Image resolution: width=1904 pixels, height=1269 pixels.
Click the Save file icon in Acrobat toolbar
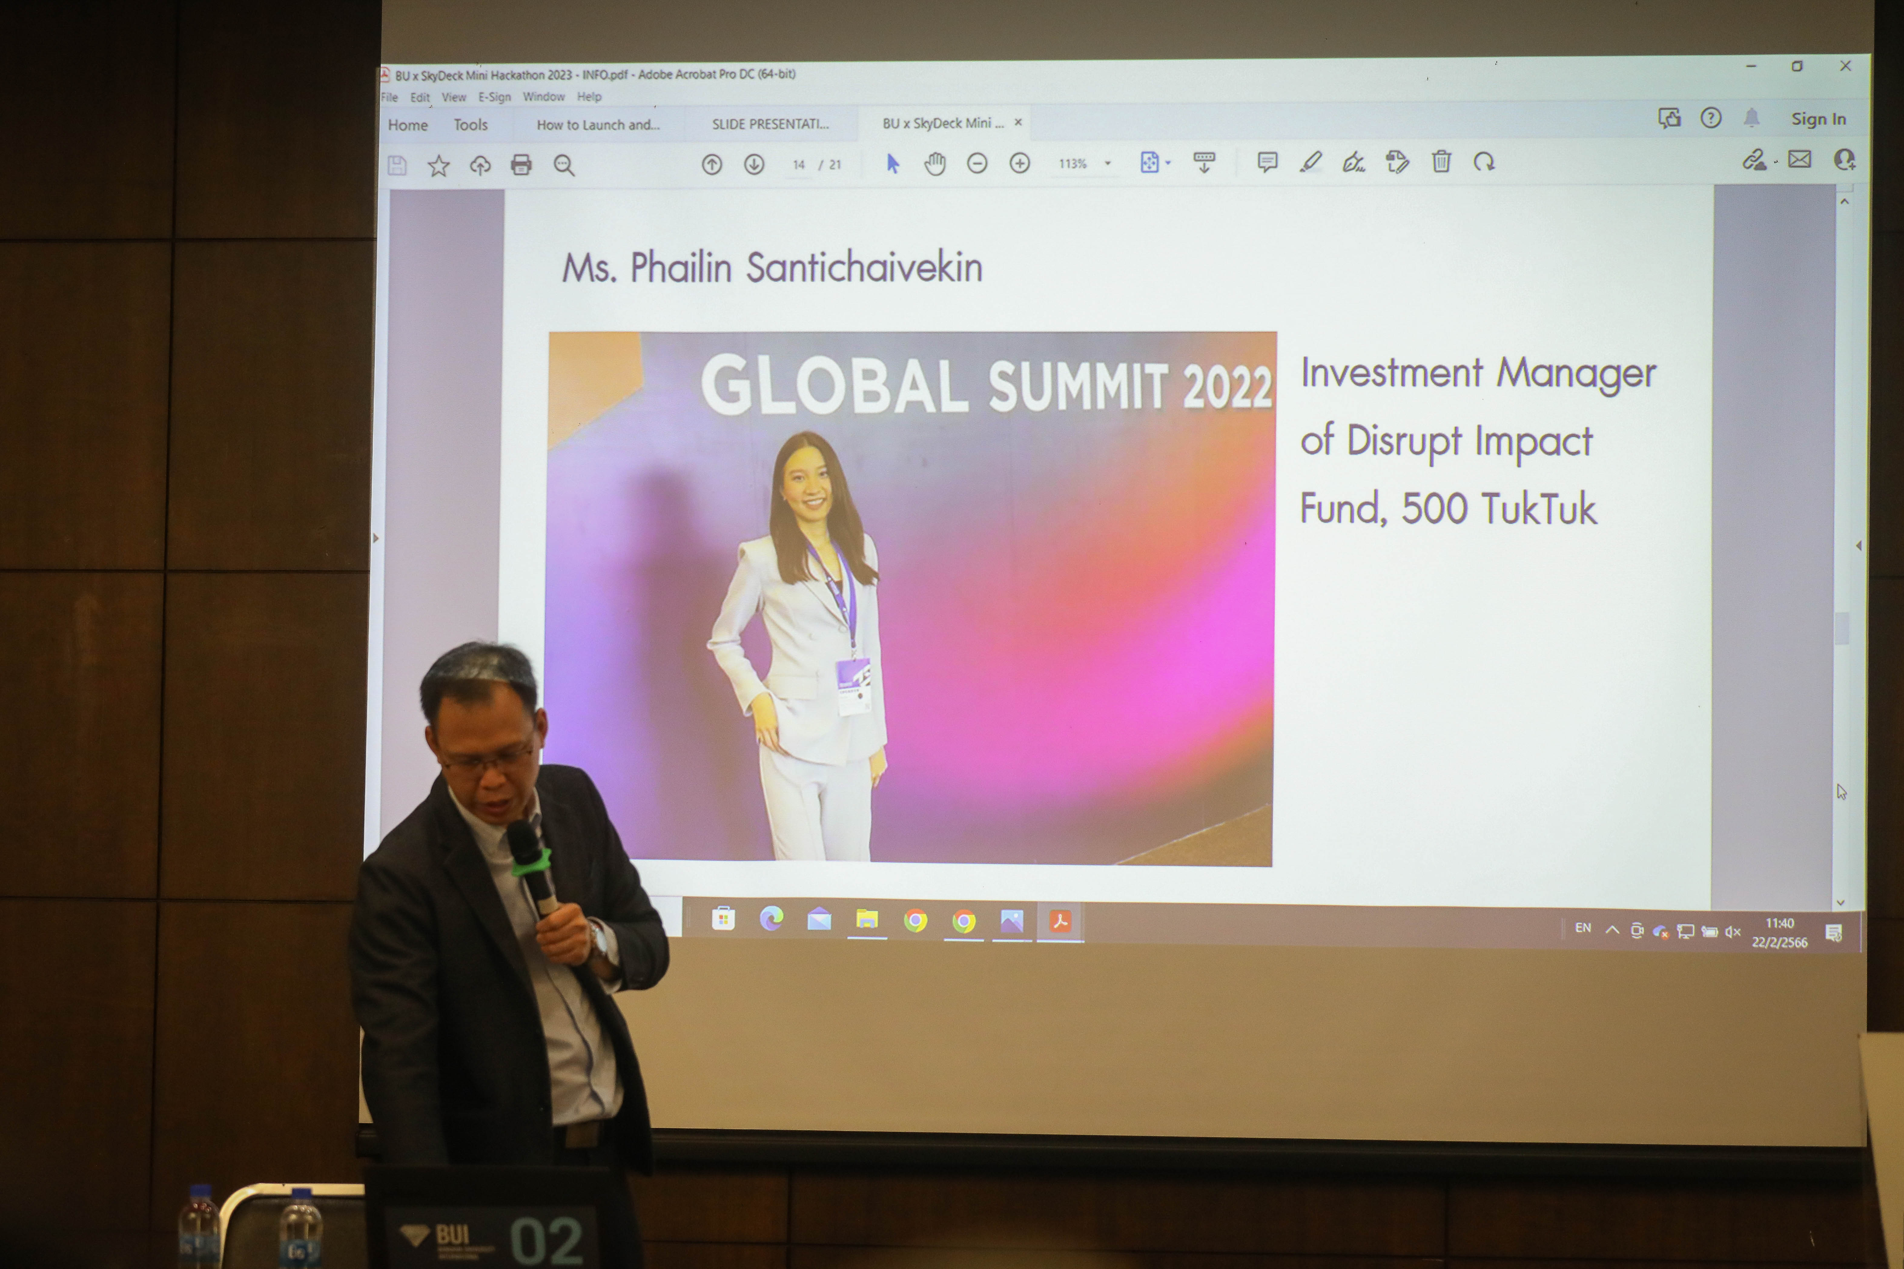pos(397,166)
